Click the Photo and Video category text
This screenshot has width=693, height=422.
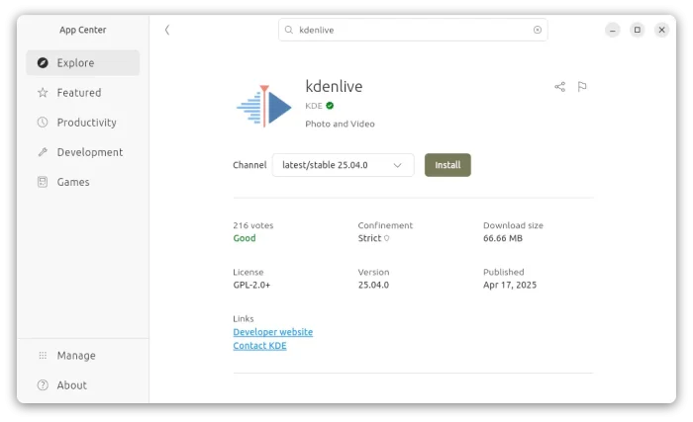click(x=340, y=125)
